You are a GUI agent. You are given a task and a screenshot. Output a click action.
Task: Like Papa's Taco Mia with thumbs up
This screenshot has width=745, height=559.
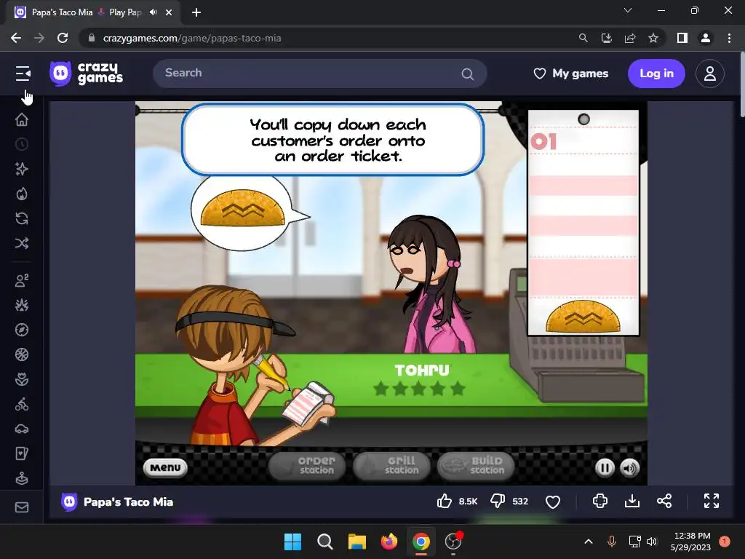click(445, 501)
